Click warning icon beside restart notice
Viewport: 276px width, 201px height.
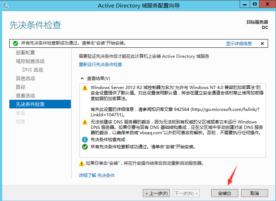coord(81,163)
